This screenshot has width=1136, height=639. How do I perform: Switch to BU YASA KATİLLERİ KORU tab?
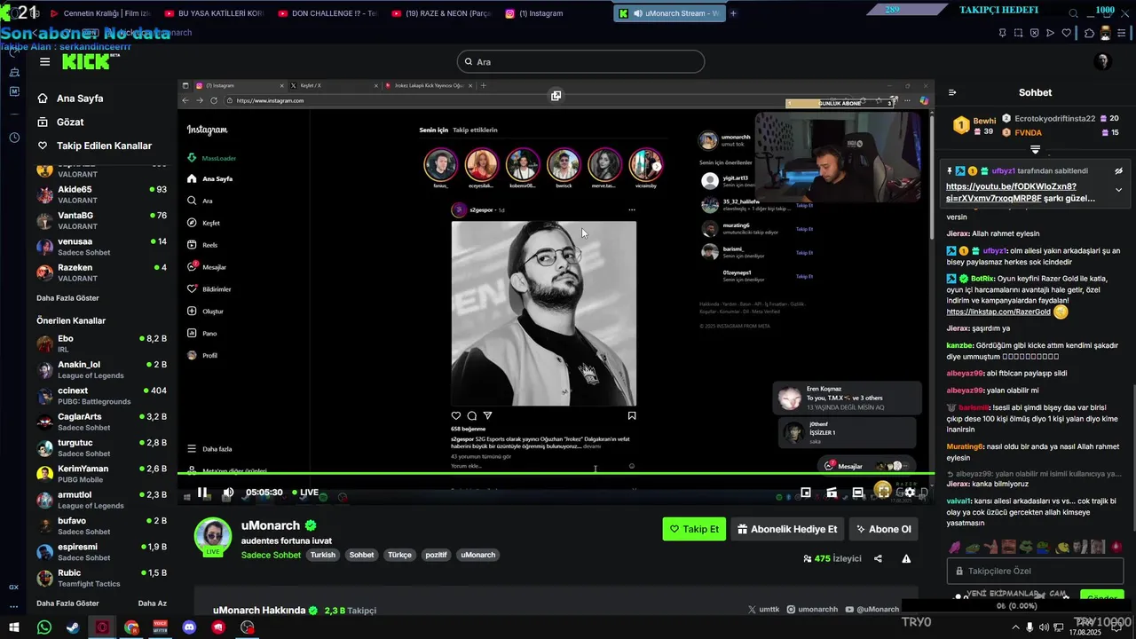point(214,13)
